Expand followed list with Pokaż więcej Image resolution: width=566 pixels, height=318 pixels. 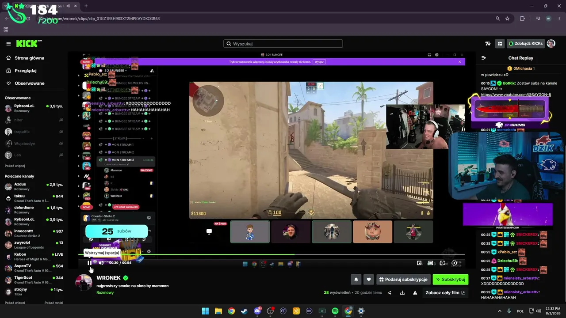pos(15,166)
